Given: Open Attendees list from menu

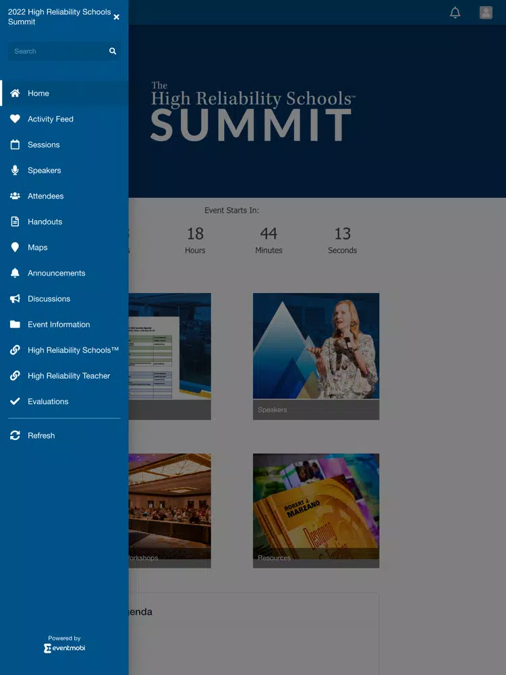Looking at the screenshot, I should (x=65, y=196).
